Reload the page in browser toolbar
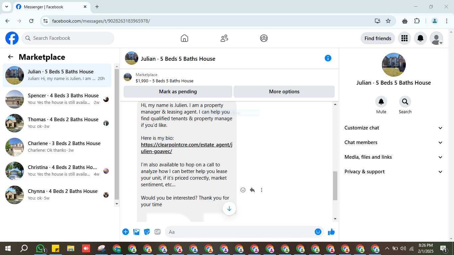Viewport: 454px width, 255px height. coord(31,21)
